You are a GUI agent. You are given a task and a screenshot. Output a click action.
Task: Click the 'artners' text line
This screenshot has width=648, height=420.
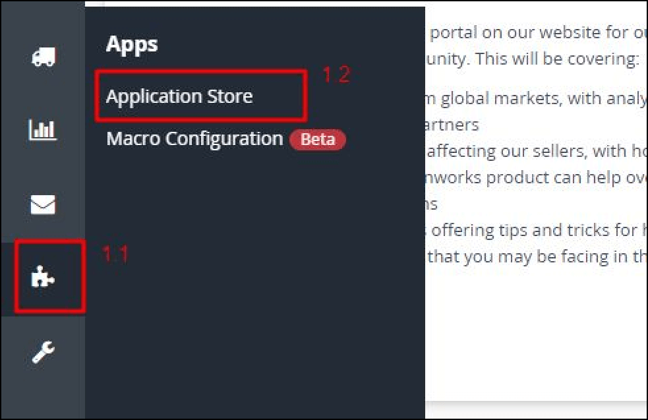pyautogui.click(x=454, y=125)
